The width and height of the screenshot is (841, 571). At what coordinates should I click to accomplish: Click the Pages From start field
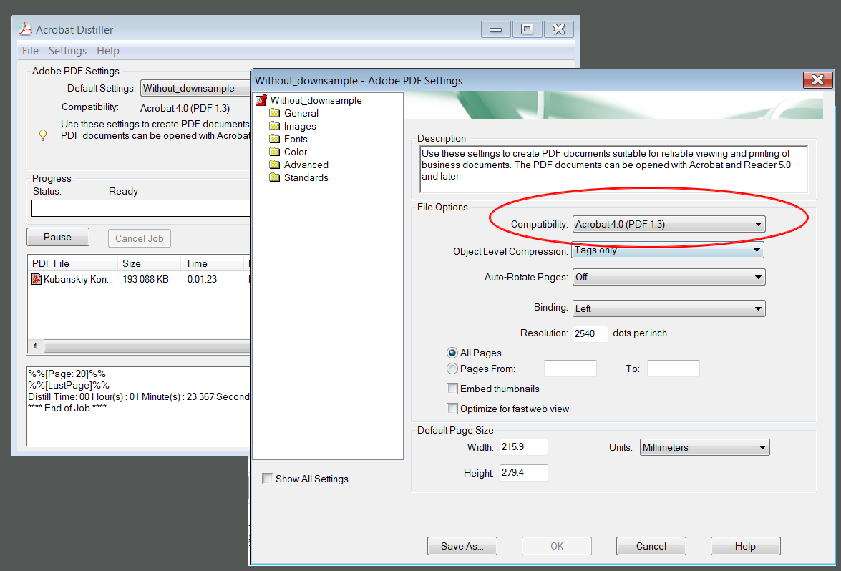(x=570, y=369)
